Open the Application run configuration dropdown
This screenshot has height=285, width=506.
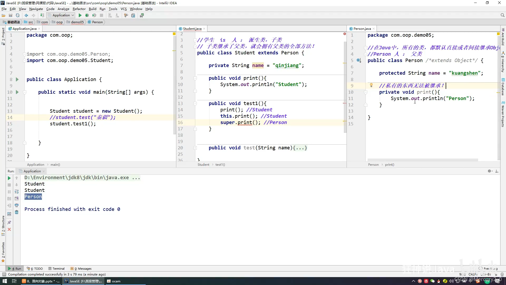[61, 15]
